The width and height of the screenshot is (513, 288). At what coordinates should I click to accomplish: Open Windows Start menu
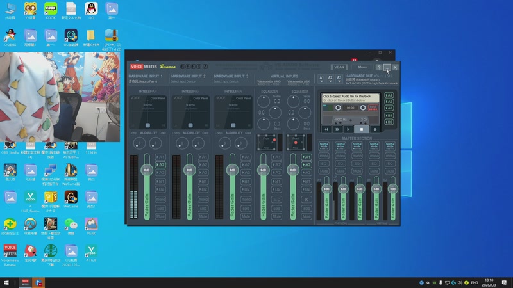tap(6, 282)
